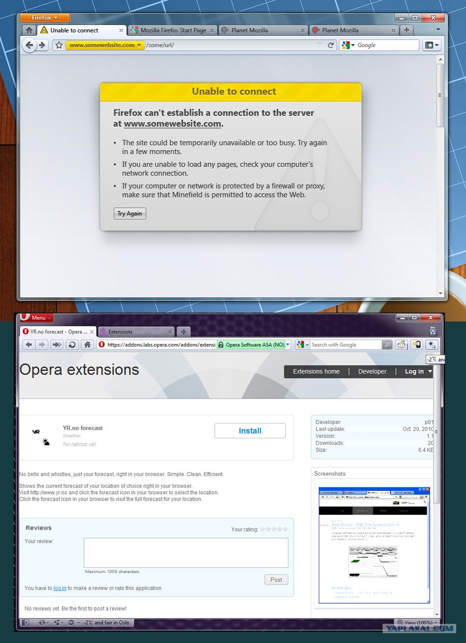Click the Reddit extension icon in Opera
The width and height of the screenshot is (466, 643).
tap(402, 345)
